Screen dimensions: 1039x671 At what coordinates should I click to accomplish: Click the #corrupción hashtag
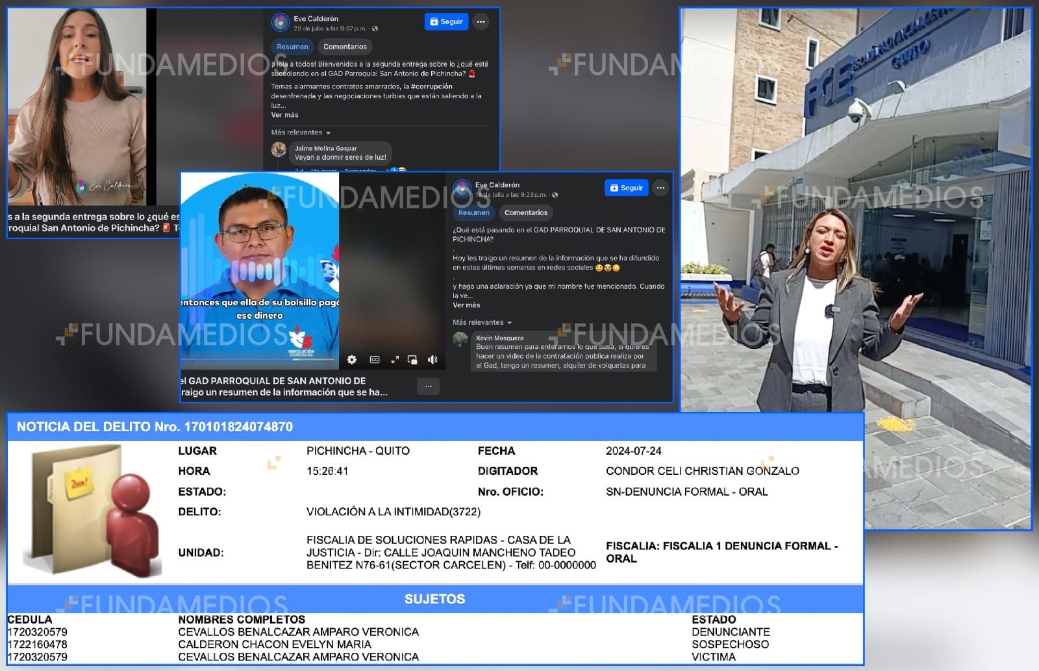pos(431,86)
